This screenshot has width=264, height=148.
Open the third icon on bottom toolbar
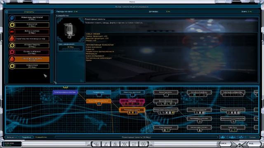click(x=115, y=144)
